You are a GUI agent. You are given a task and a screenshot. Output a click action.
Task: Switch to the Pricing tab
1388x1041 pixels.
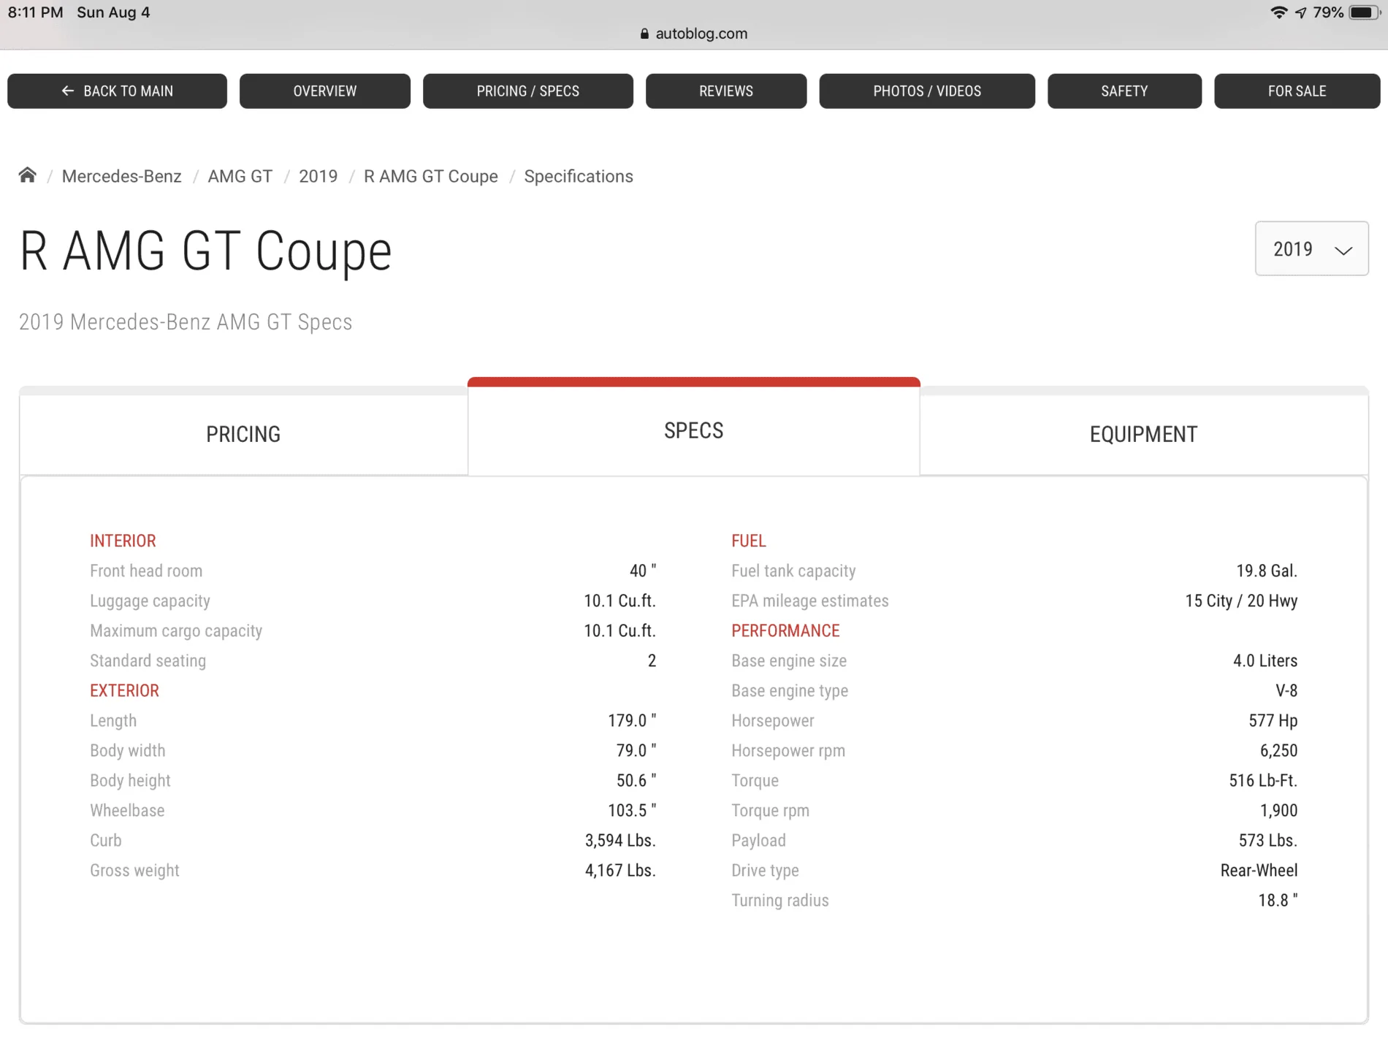click(x=243, y=434)
